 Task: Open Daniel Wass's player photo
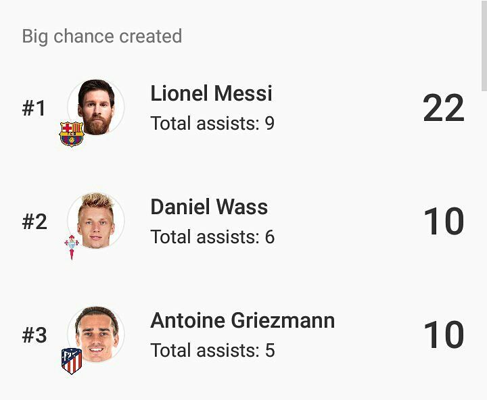pos(95,221)
